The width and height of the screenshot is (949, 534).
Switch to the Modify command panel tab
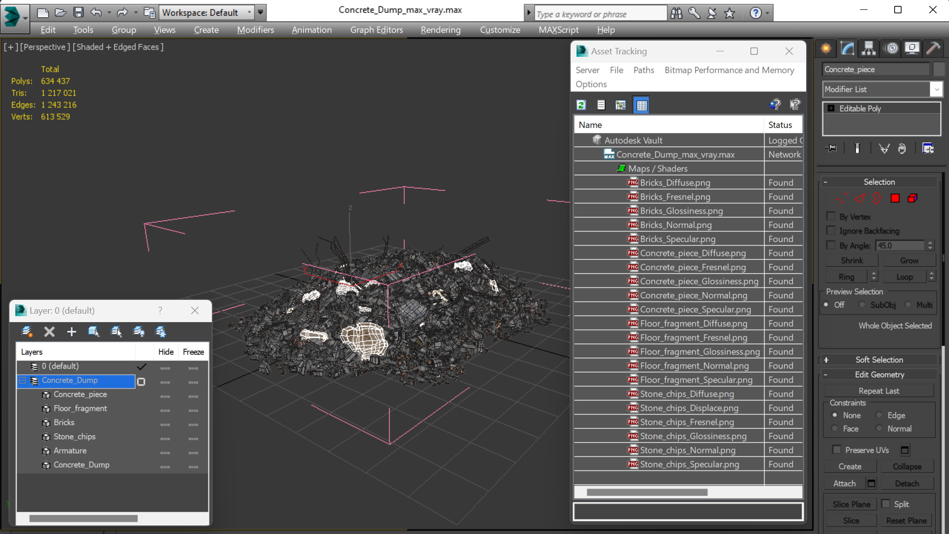[x=847, y=48]
